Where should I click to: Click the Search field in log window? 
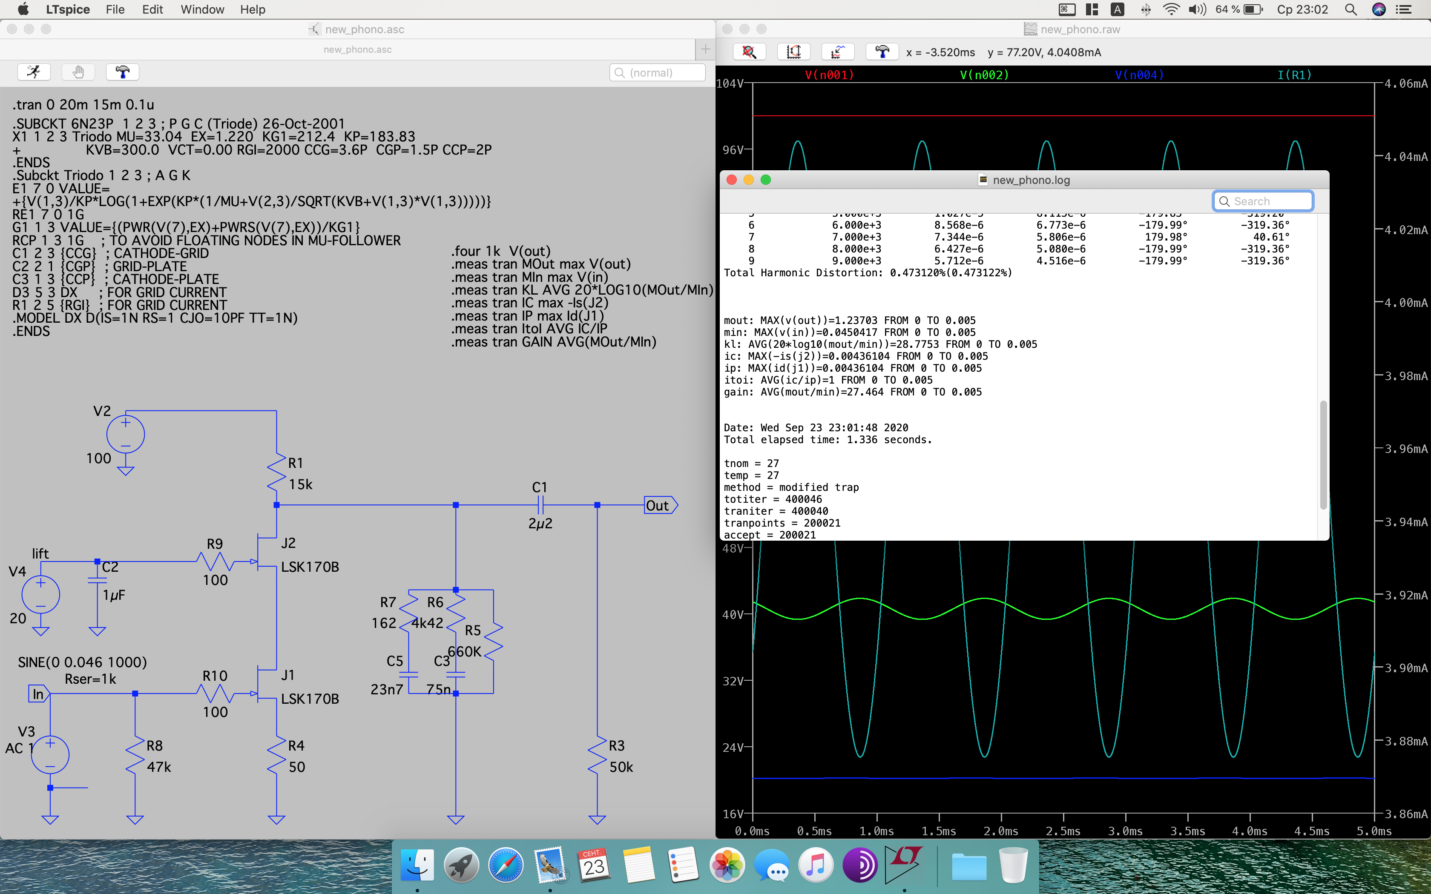[1263, 201]
